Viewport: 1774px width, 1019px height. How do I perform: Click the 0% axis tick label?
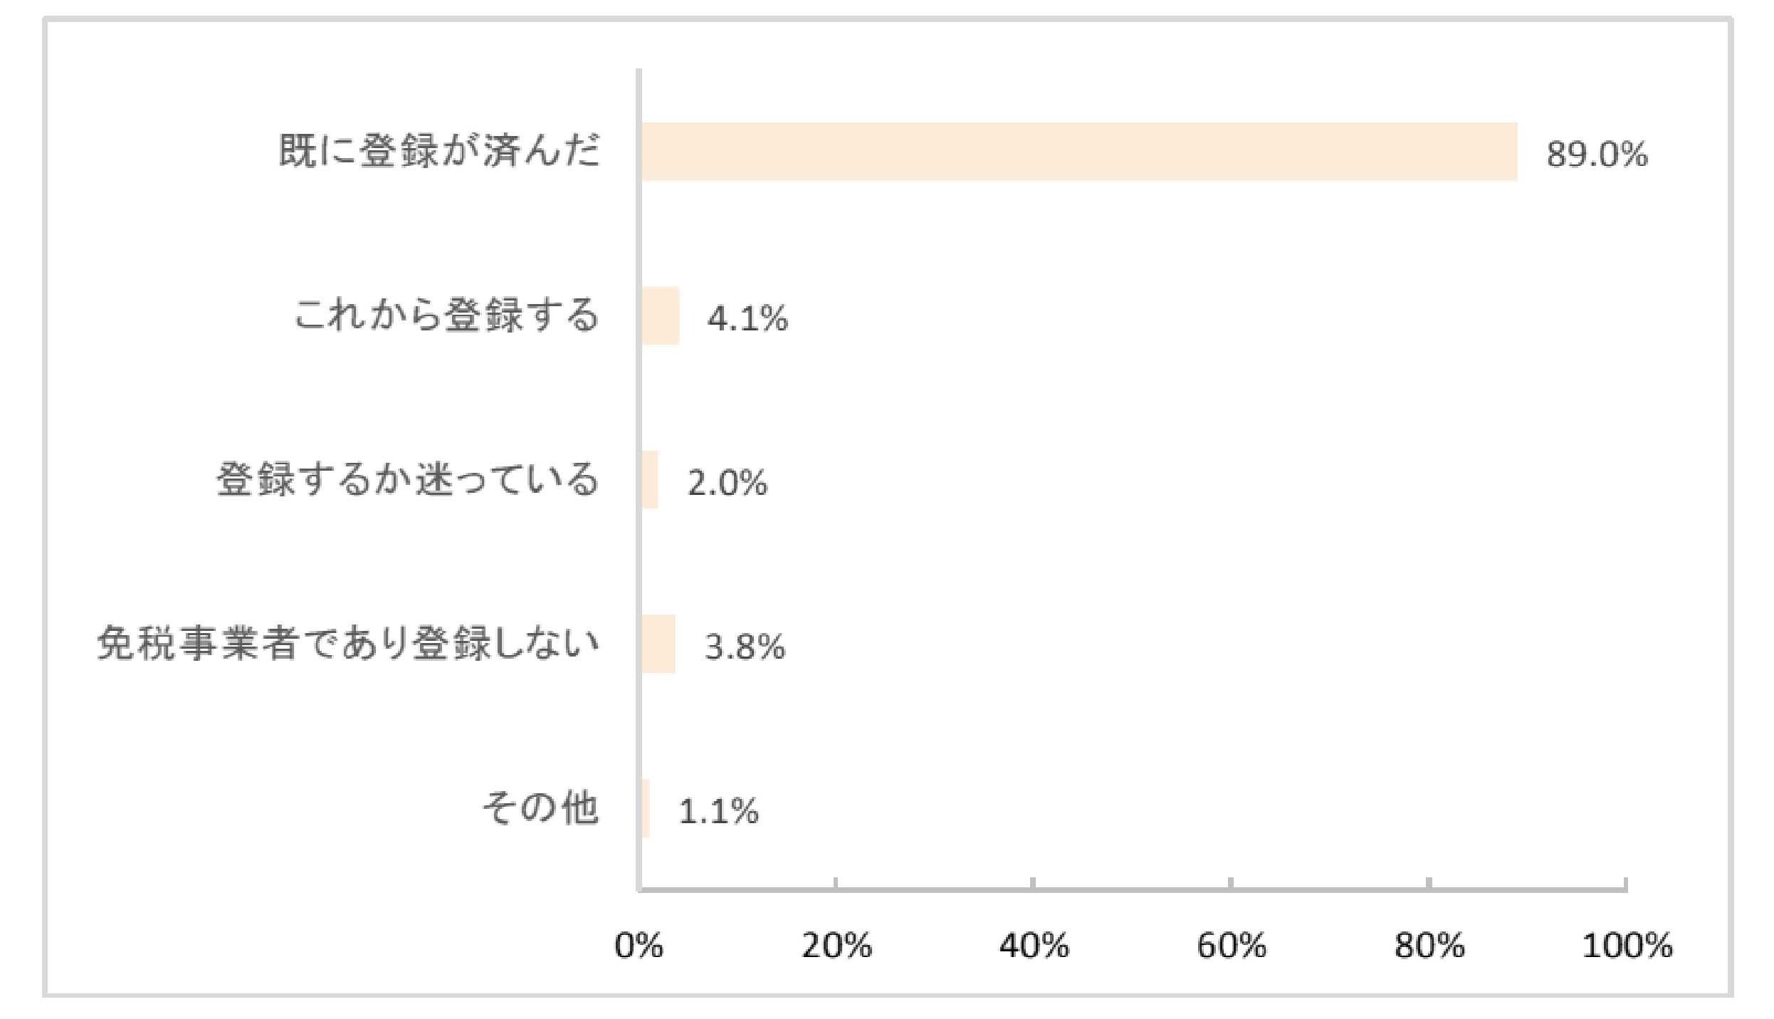(639, 946)
